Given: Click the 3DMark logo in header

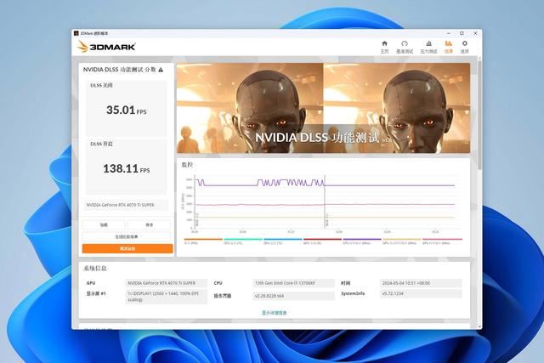Looking at the screenshot, I should [x=100, y=47].
